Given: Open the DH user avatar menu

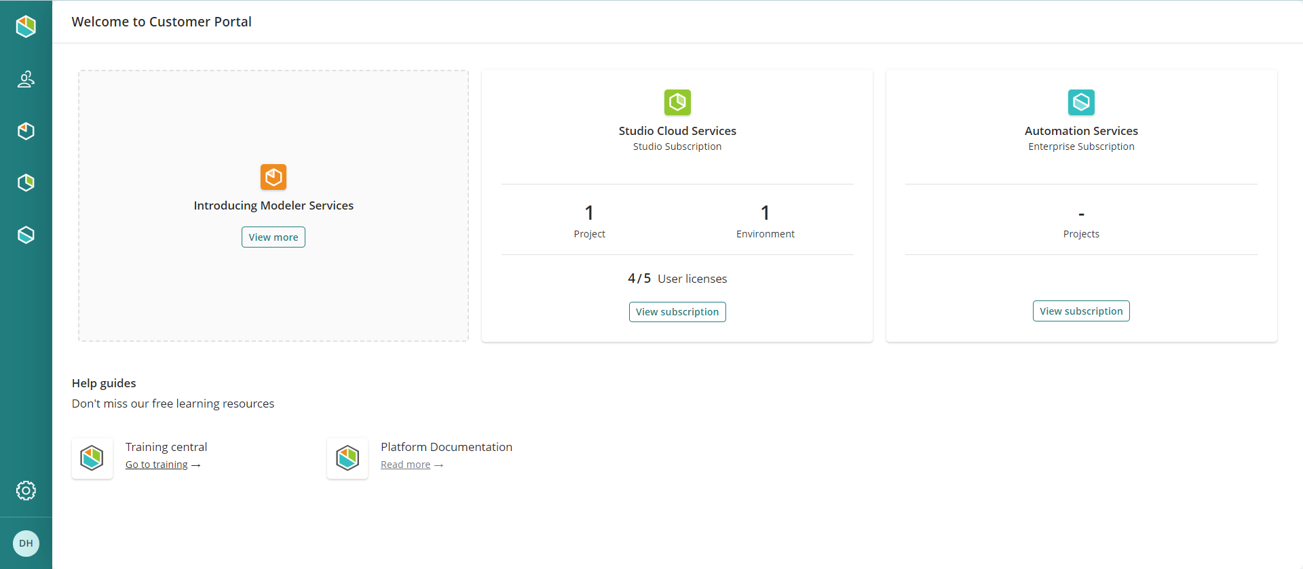Looking at the screenshot, I should coord(26,543).
